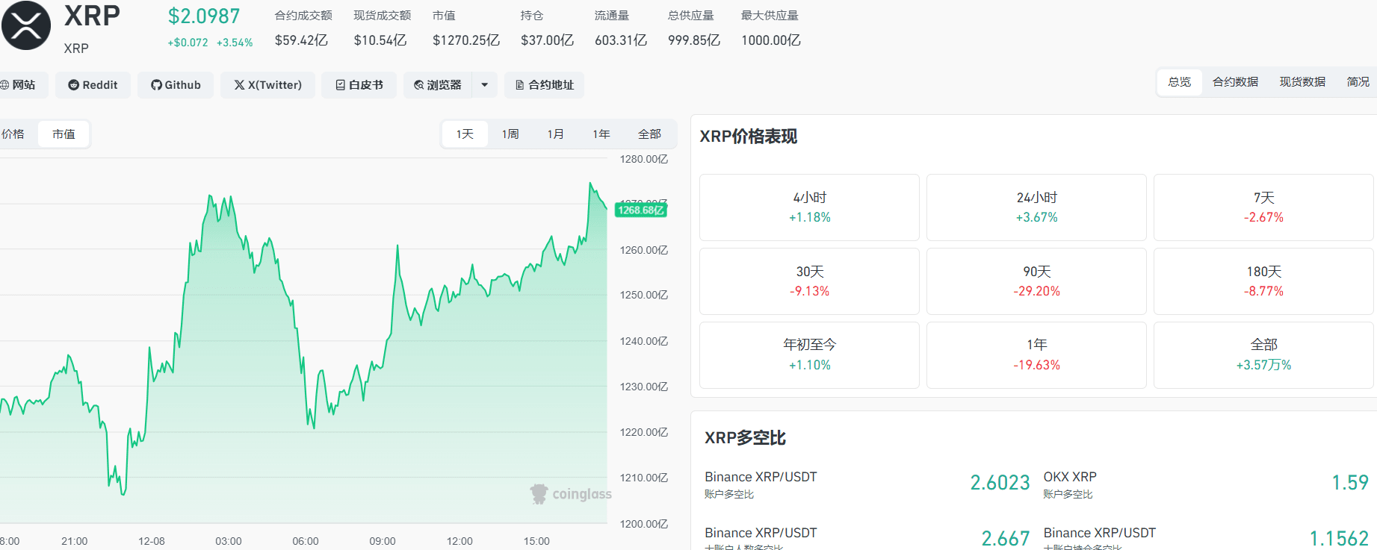1377x550 pixels.
Task: Click the 1年 -19.63% performance card
Action: tap(1036, 355)
